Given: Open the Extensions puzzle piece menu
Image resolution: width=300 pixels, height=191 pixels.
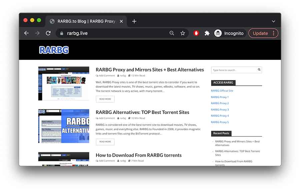Looking at the screenshot, I should point(207,33).
